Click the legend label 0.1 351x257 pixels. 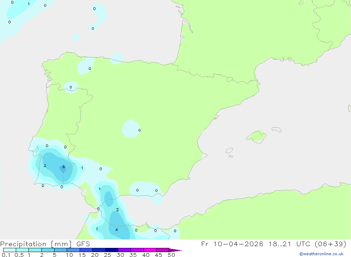coord(6,255)
